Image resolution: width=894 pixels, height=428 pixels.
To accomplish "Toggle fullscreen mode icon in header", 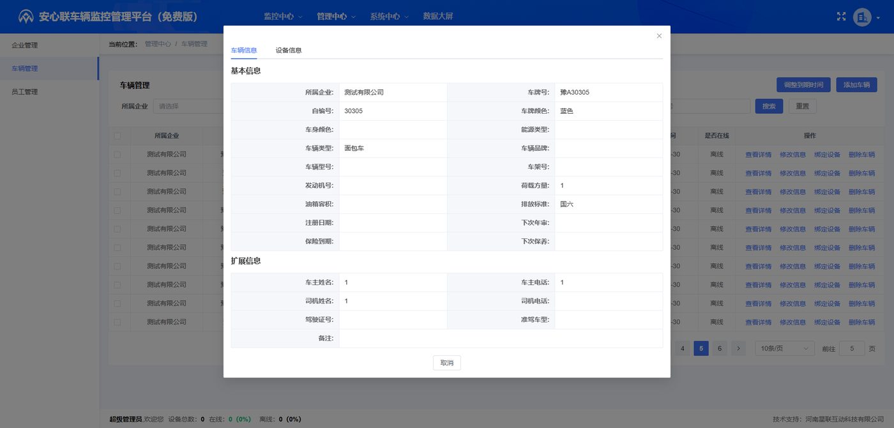I will [x=841, y=17].
